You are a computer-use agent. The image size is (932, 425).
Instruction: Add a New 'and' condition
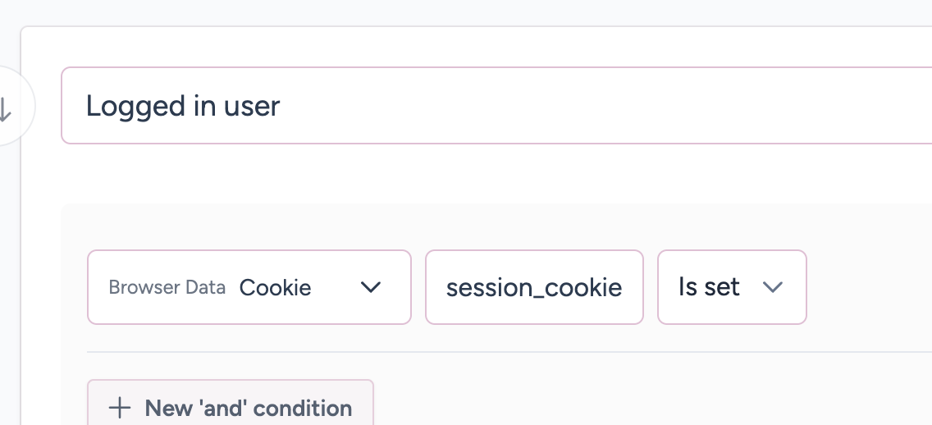click(x=231, y=407)
